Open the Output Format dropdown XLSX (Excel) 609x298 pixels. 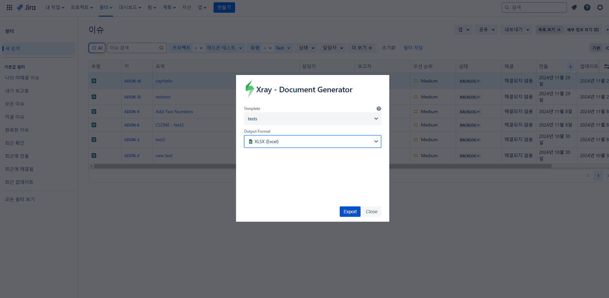click(312, 142)
